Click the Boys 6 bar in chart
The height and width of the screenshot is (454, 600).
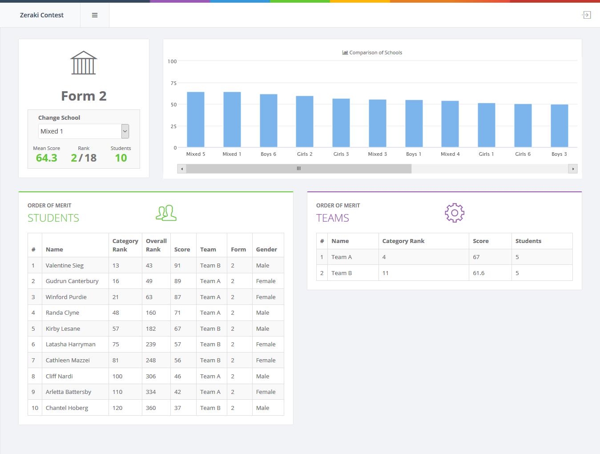click(x=269, y=121)
